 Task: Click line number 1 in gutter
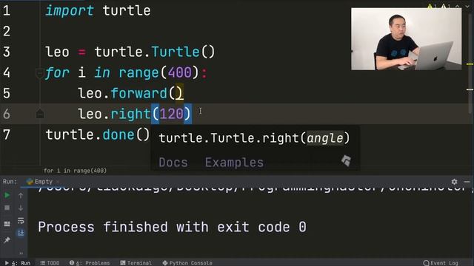[7, 11]
